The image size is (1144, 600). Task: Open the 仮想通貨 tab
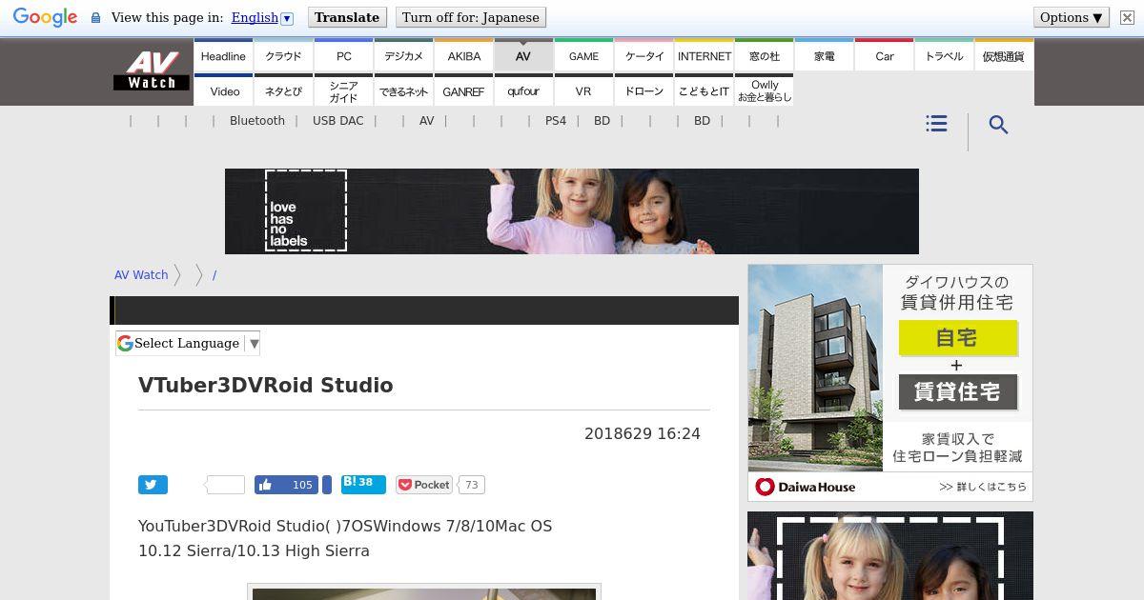(1004, 55)
